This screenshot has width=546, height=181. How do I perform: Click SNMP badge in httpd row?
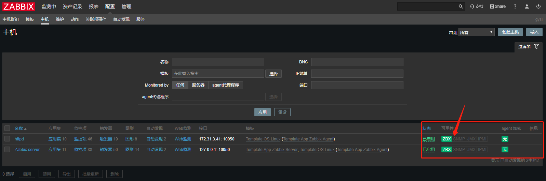click(459, 139)
